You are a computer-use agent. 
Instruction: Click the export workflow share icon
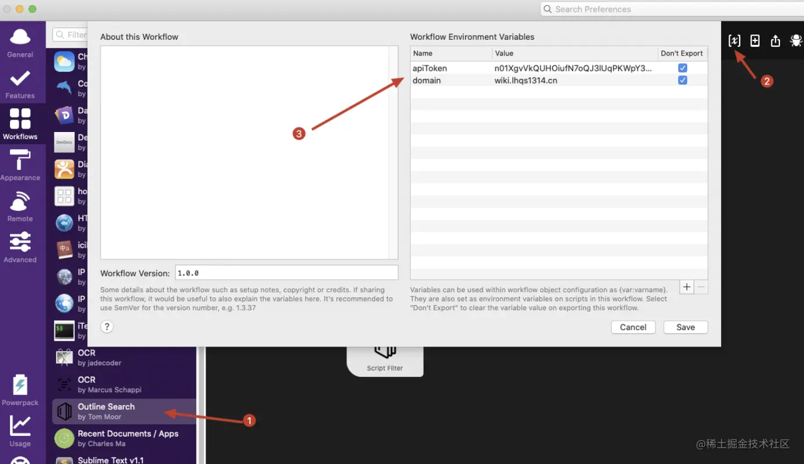[x=775, y=40]
